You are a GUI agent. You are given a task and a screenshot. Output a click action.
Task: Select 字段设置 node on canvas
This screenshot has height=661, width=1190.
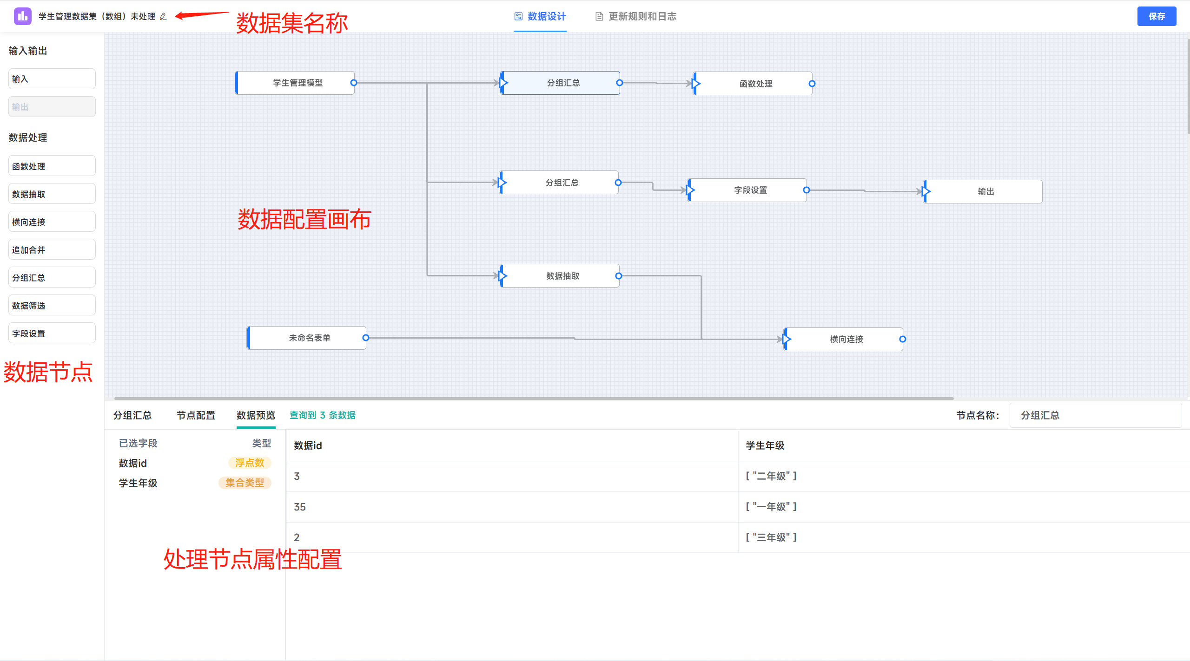click(x=748, y=190)
